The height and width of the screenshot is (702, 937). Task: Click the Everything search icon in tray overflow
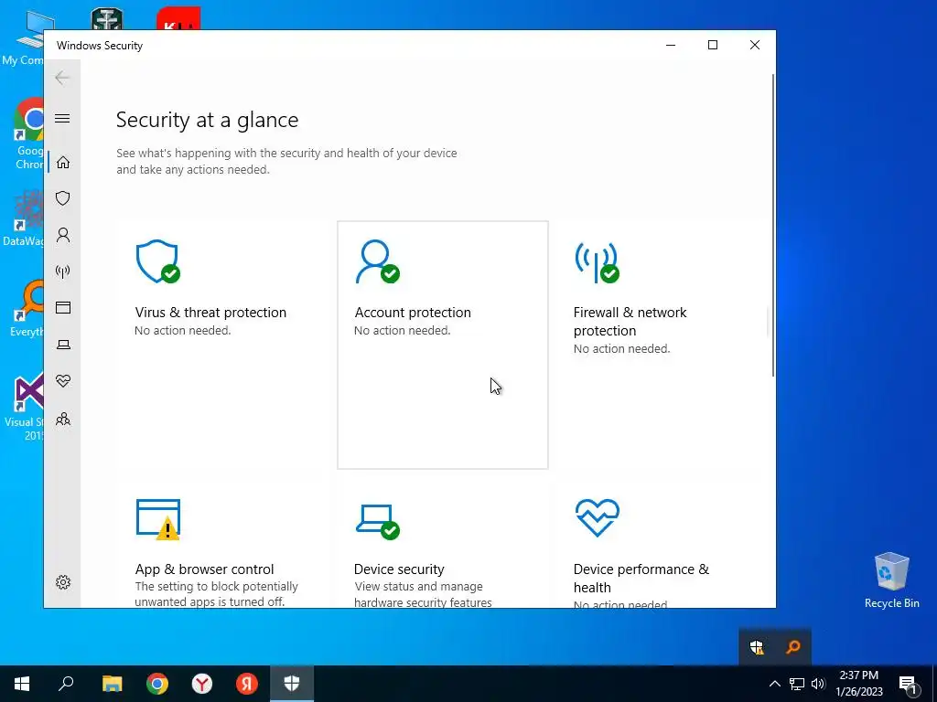pyautogui.click(x=793, y=647)
